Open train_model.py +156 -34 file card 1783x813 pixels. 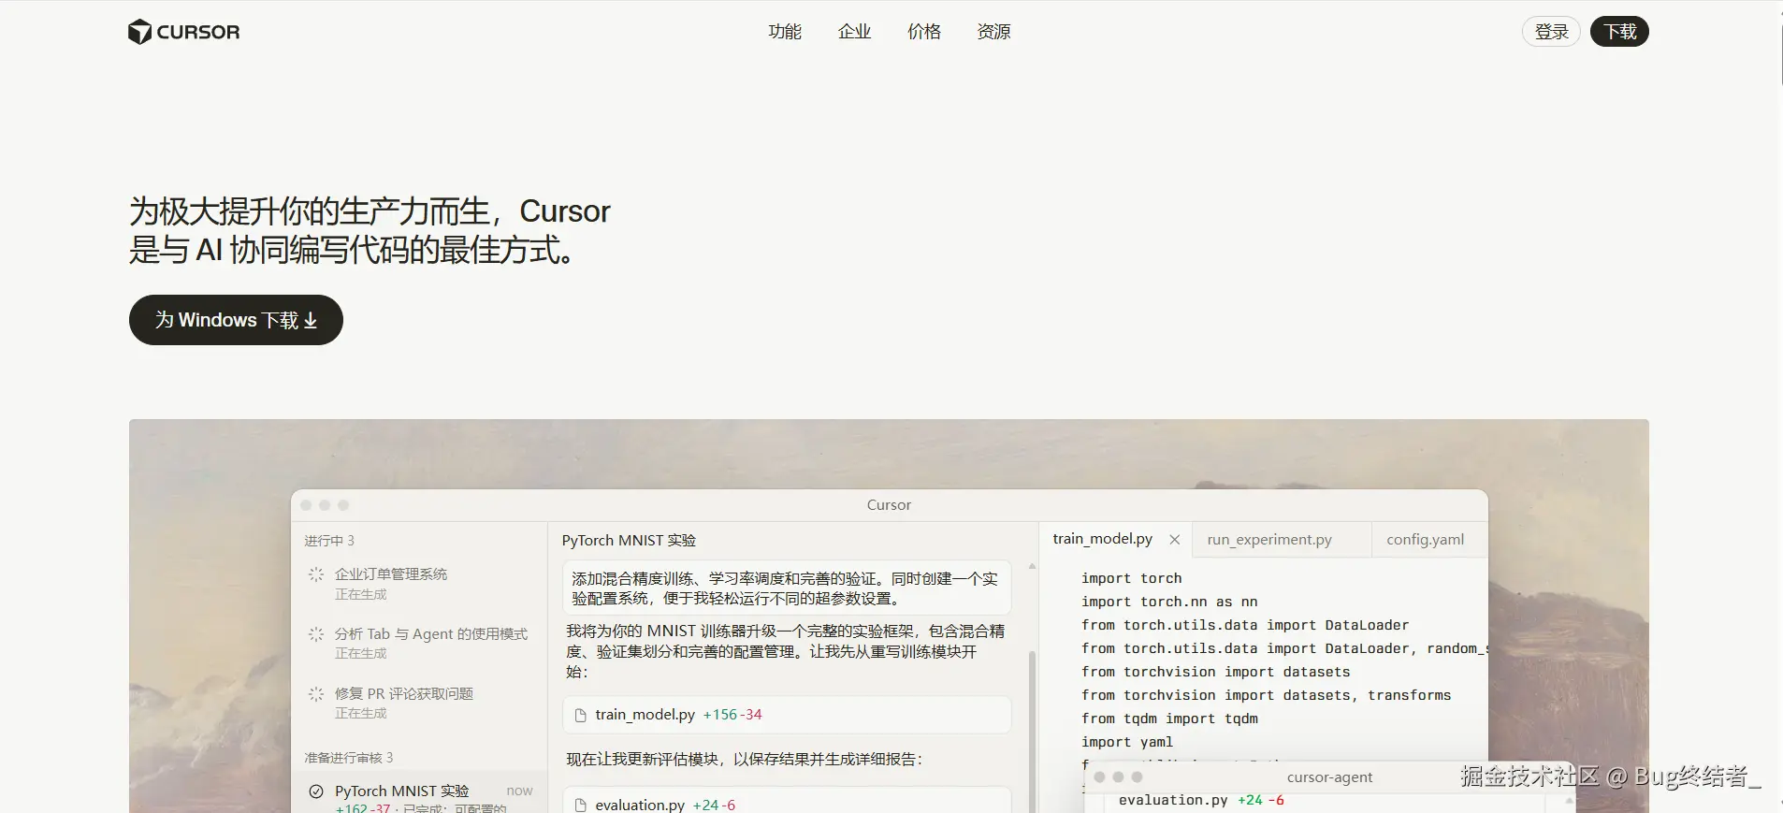click(x=787, y=715)
